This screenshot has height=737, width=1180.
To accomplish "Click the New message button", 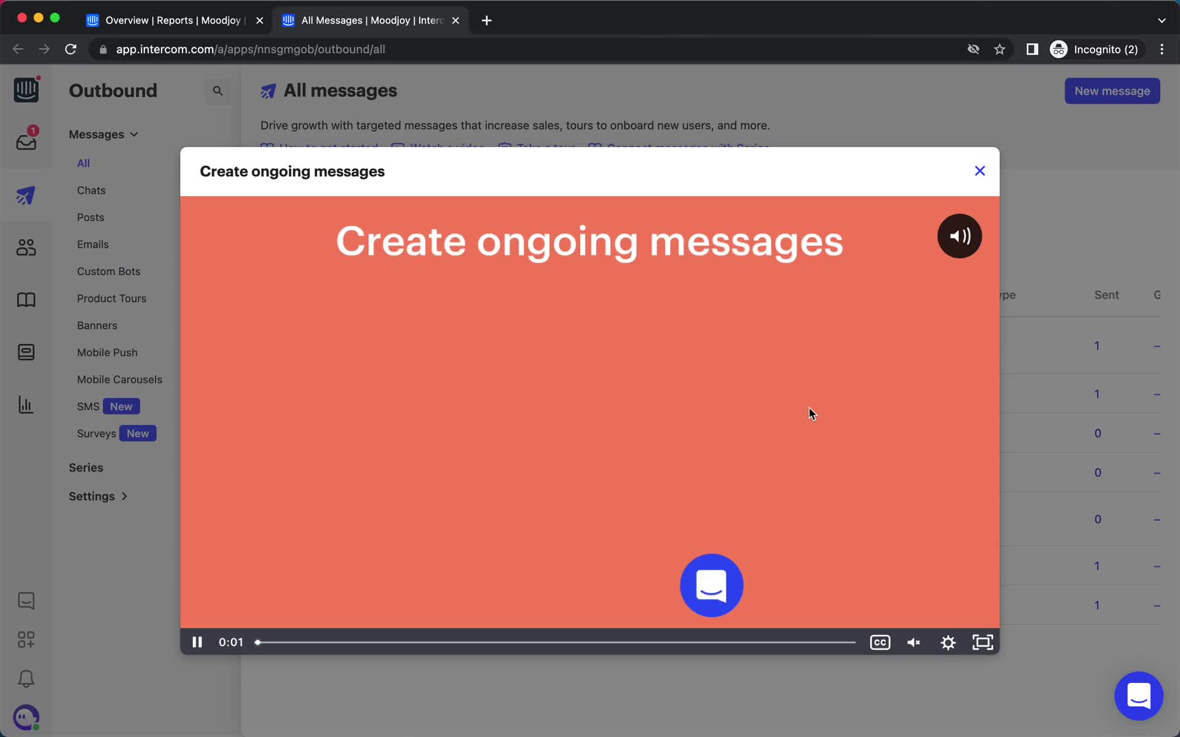I will pos(1112,90).
